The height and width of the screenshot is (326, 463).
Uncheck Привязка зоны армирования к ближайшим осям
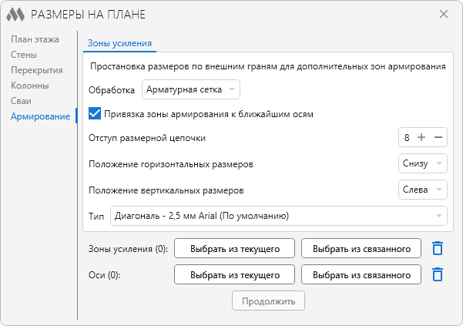pos(95,114)
